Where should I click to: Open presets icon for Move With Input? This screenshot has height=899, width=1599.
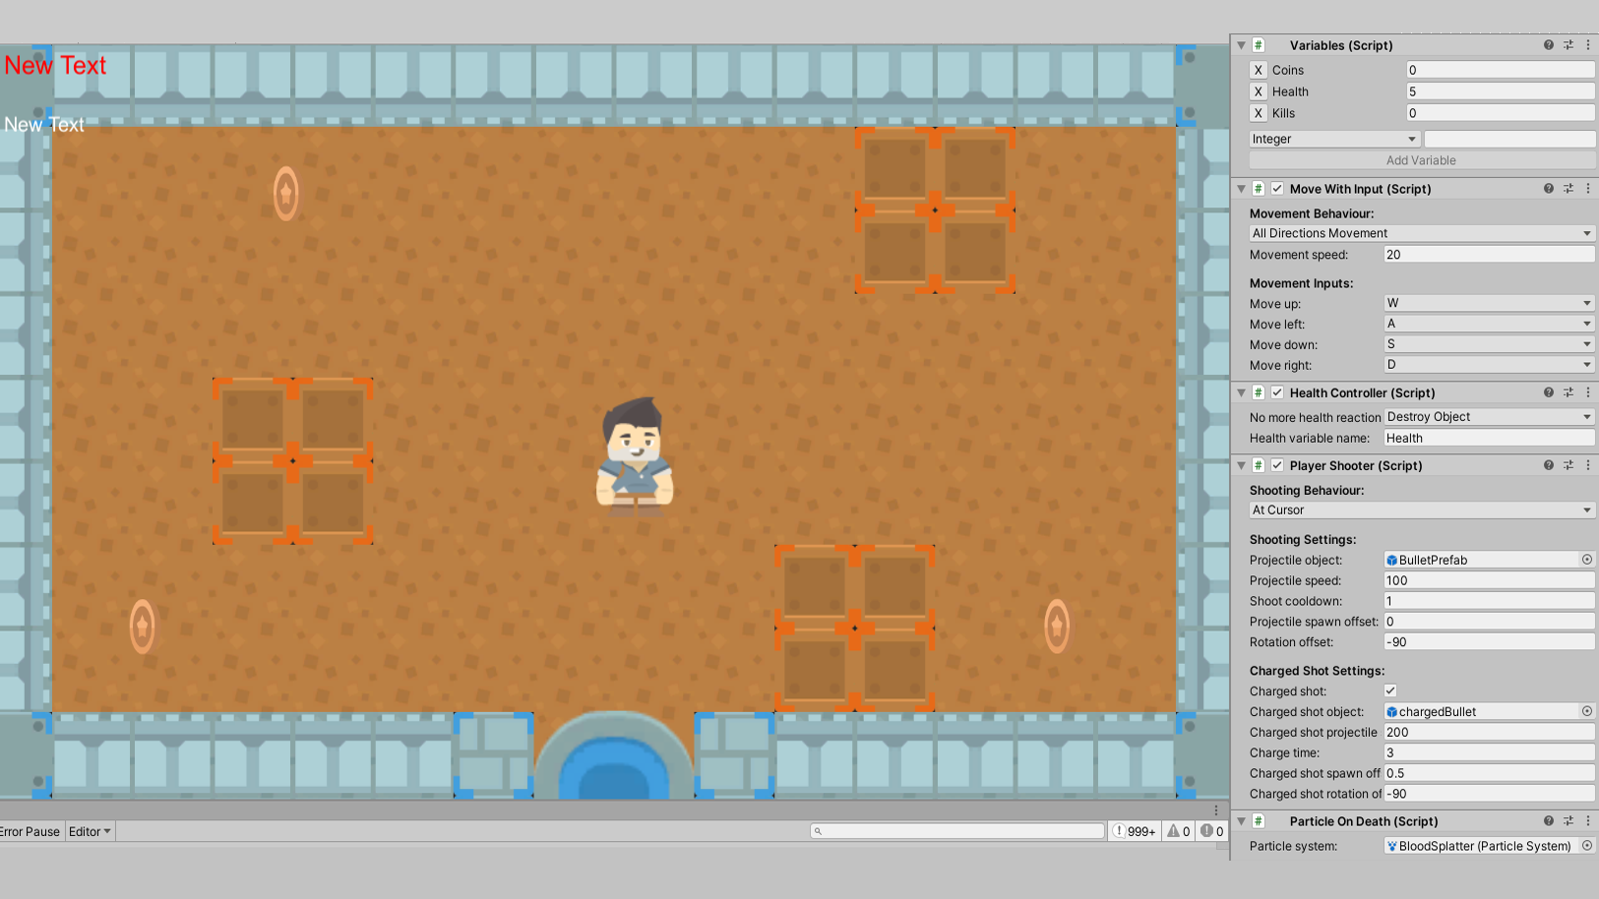click(1568, 189)
